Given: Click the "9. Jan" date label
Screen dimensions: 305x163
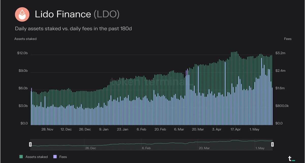Looking at the screenshot, I should [104, 129].
